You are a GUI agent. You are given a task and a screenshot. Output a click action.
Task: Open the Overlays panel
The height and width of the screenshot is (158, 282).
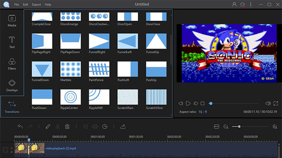(12, 86)
